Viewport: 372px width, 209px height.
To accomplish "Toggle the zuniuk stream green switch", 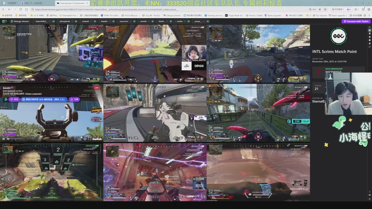I will (x=153, y=21).
